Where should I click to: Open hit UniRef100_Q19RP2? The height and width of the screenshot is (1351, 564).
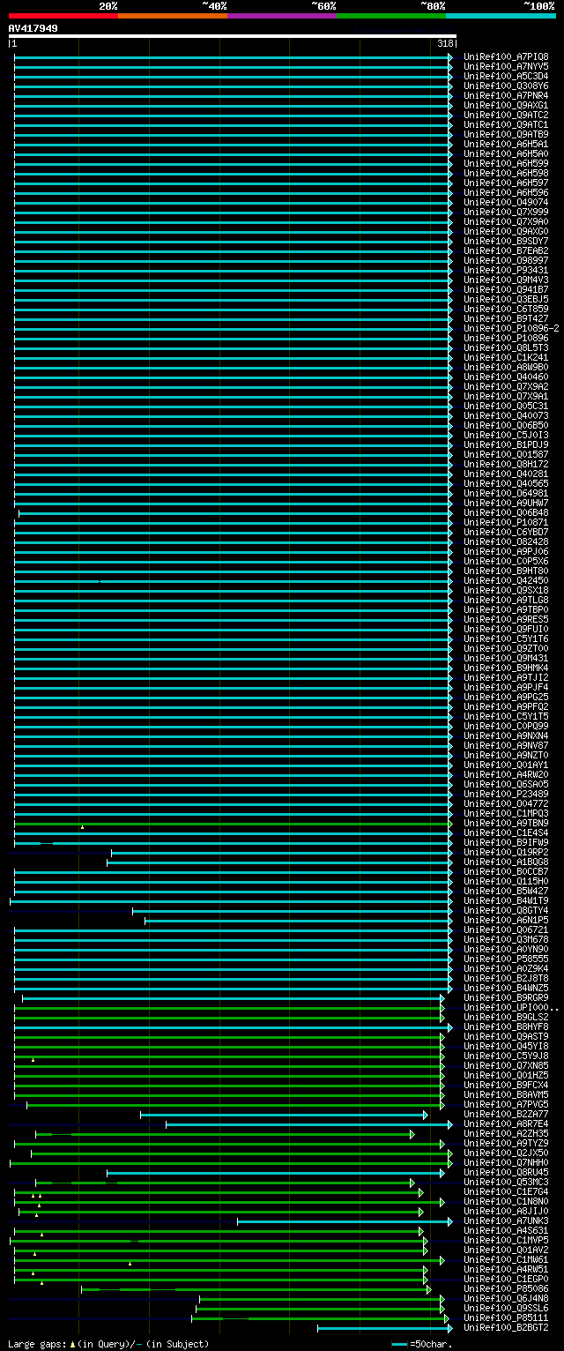tap(506, 852)
